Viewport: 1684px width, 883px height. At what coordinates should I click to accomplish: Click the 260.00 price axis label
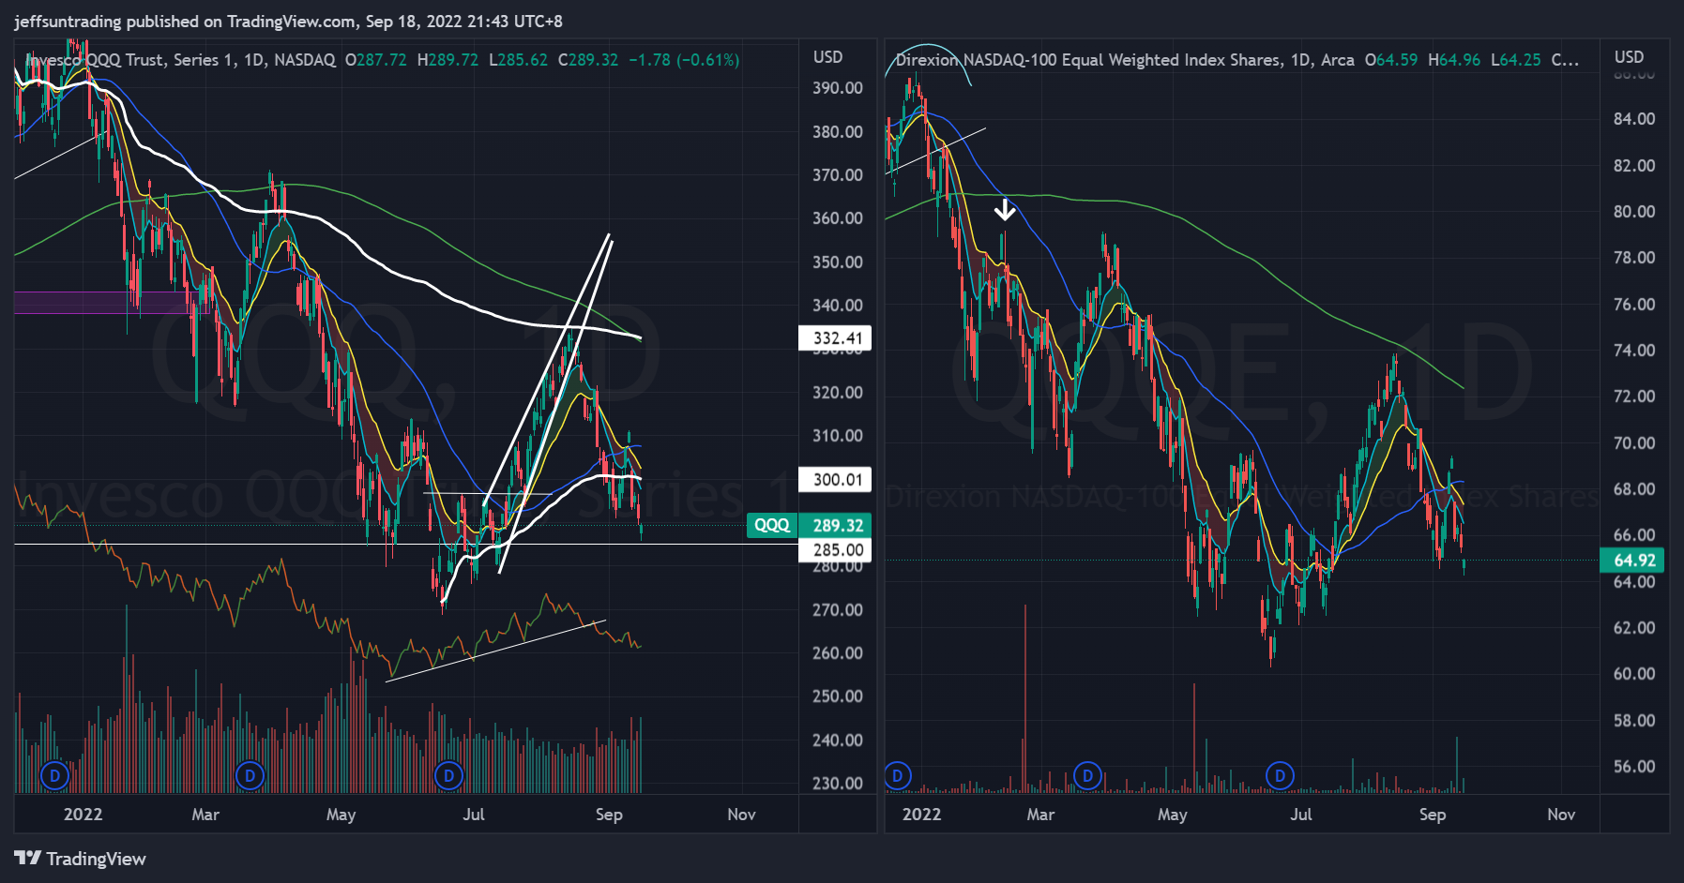[838, 653]
